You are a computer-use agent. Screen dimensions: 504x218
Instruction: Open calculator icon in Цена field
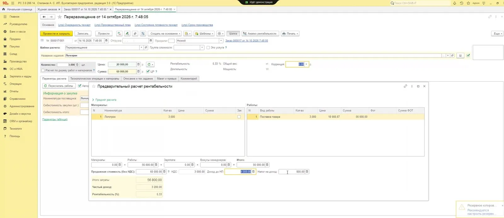pos(138,64)
